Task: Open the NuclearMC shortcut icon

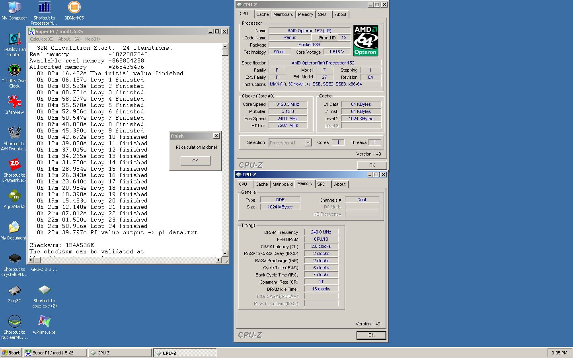Action: pos(14,327)
